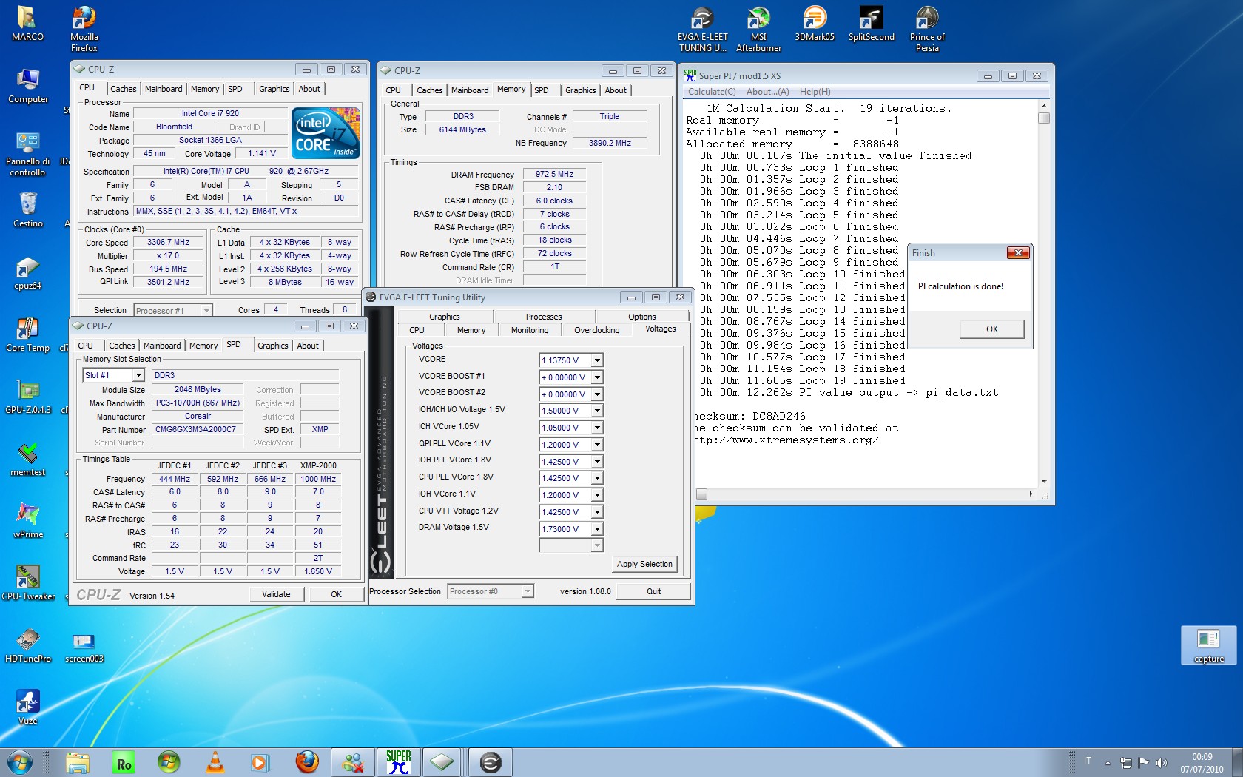Expand the IOH/ICH I/O Voltage 1.5V dropdown
The height and width of the screenshot is (777, 1243).
[597, 411]
